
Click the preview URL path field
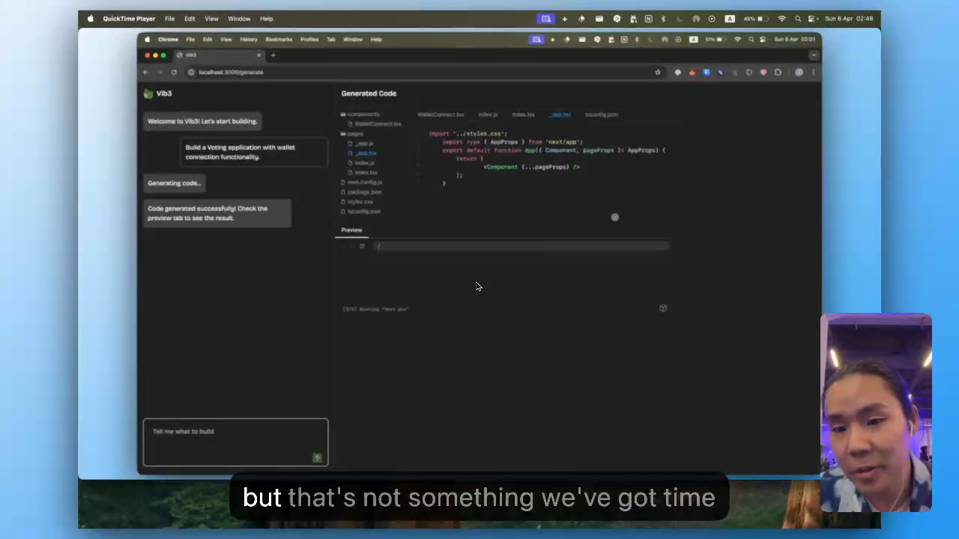click(521, 246)
